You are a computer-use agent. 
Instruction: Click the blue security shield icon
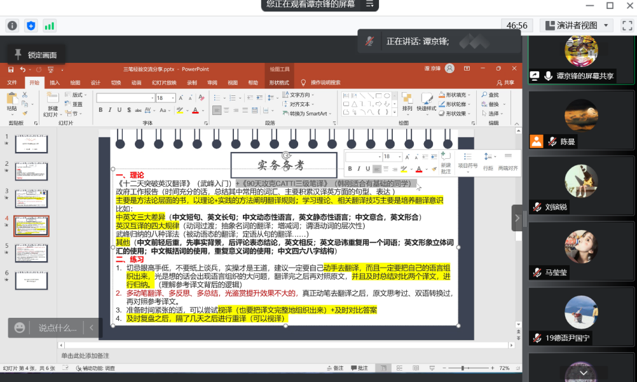pyautogui.click(x=31, y=26)
